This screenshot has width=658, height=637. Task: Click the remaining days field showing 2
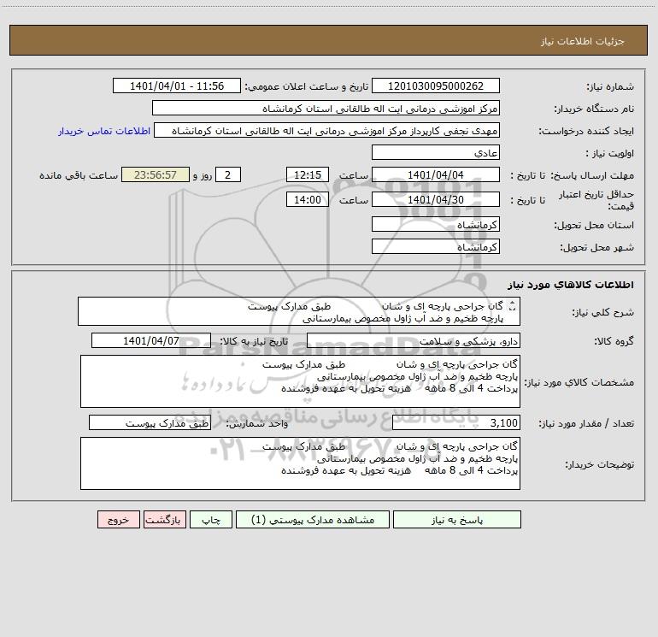click(228, 174)
